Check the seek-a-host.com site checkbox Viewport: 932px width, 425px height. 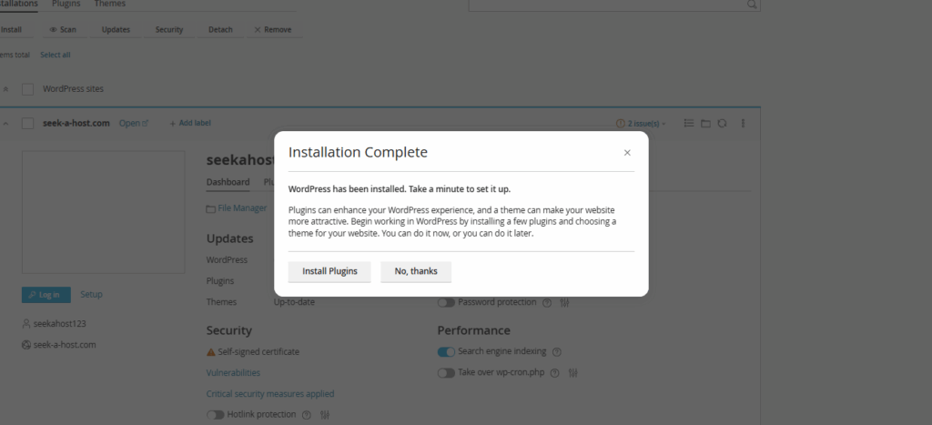click(28, 123)
